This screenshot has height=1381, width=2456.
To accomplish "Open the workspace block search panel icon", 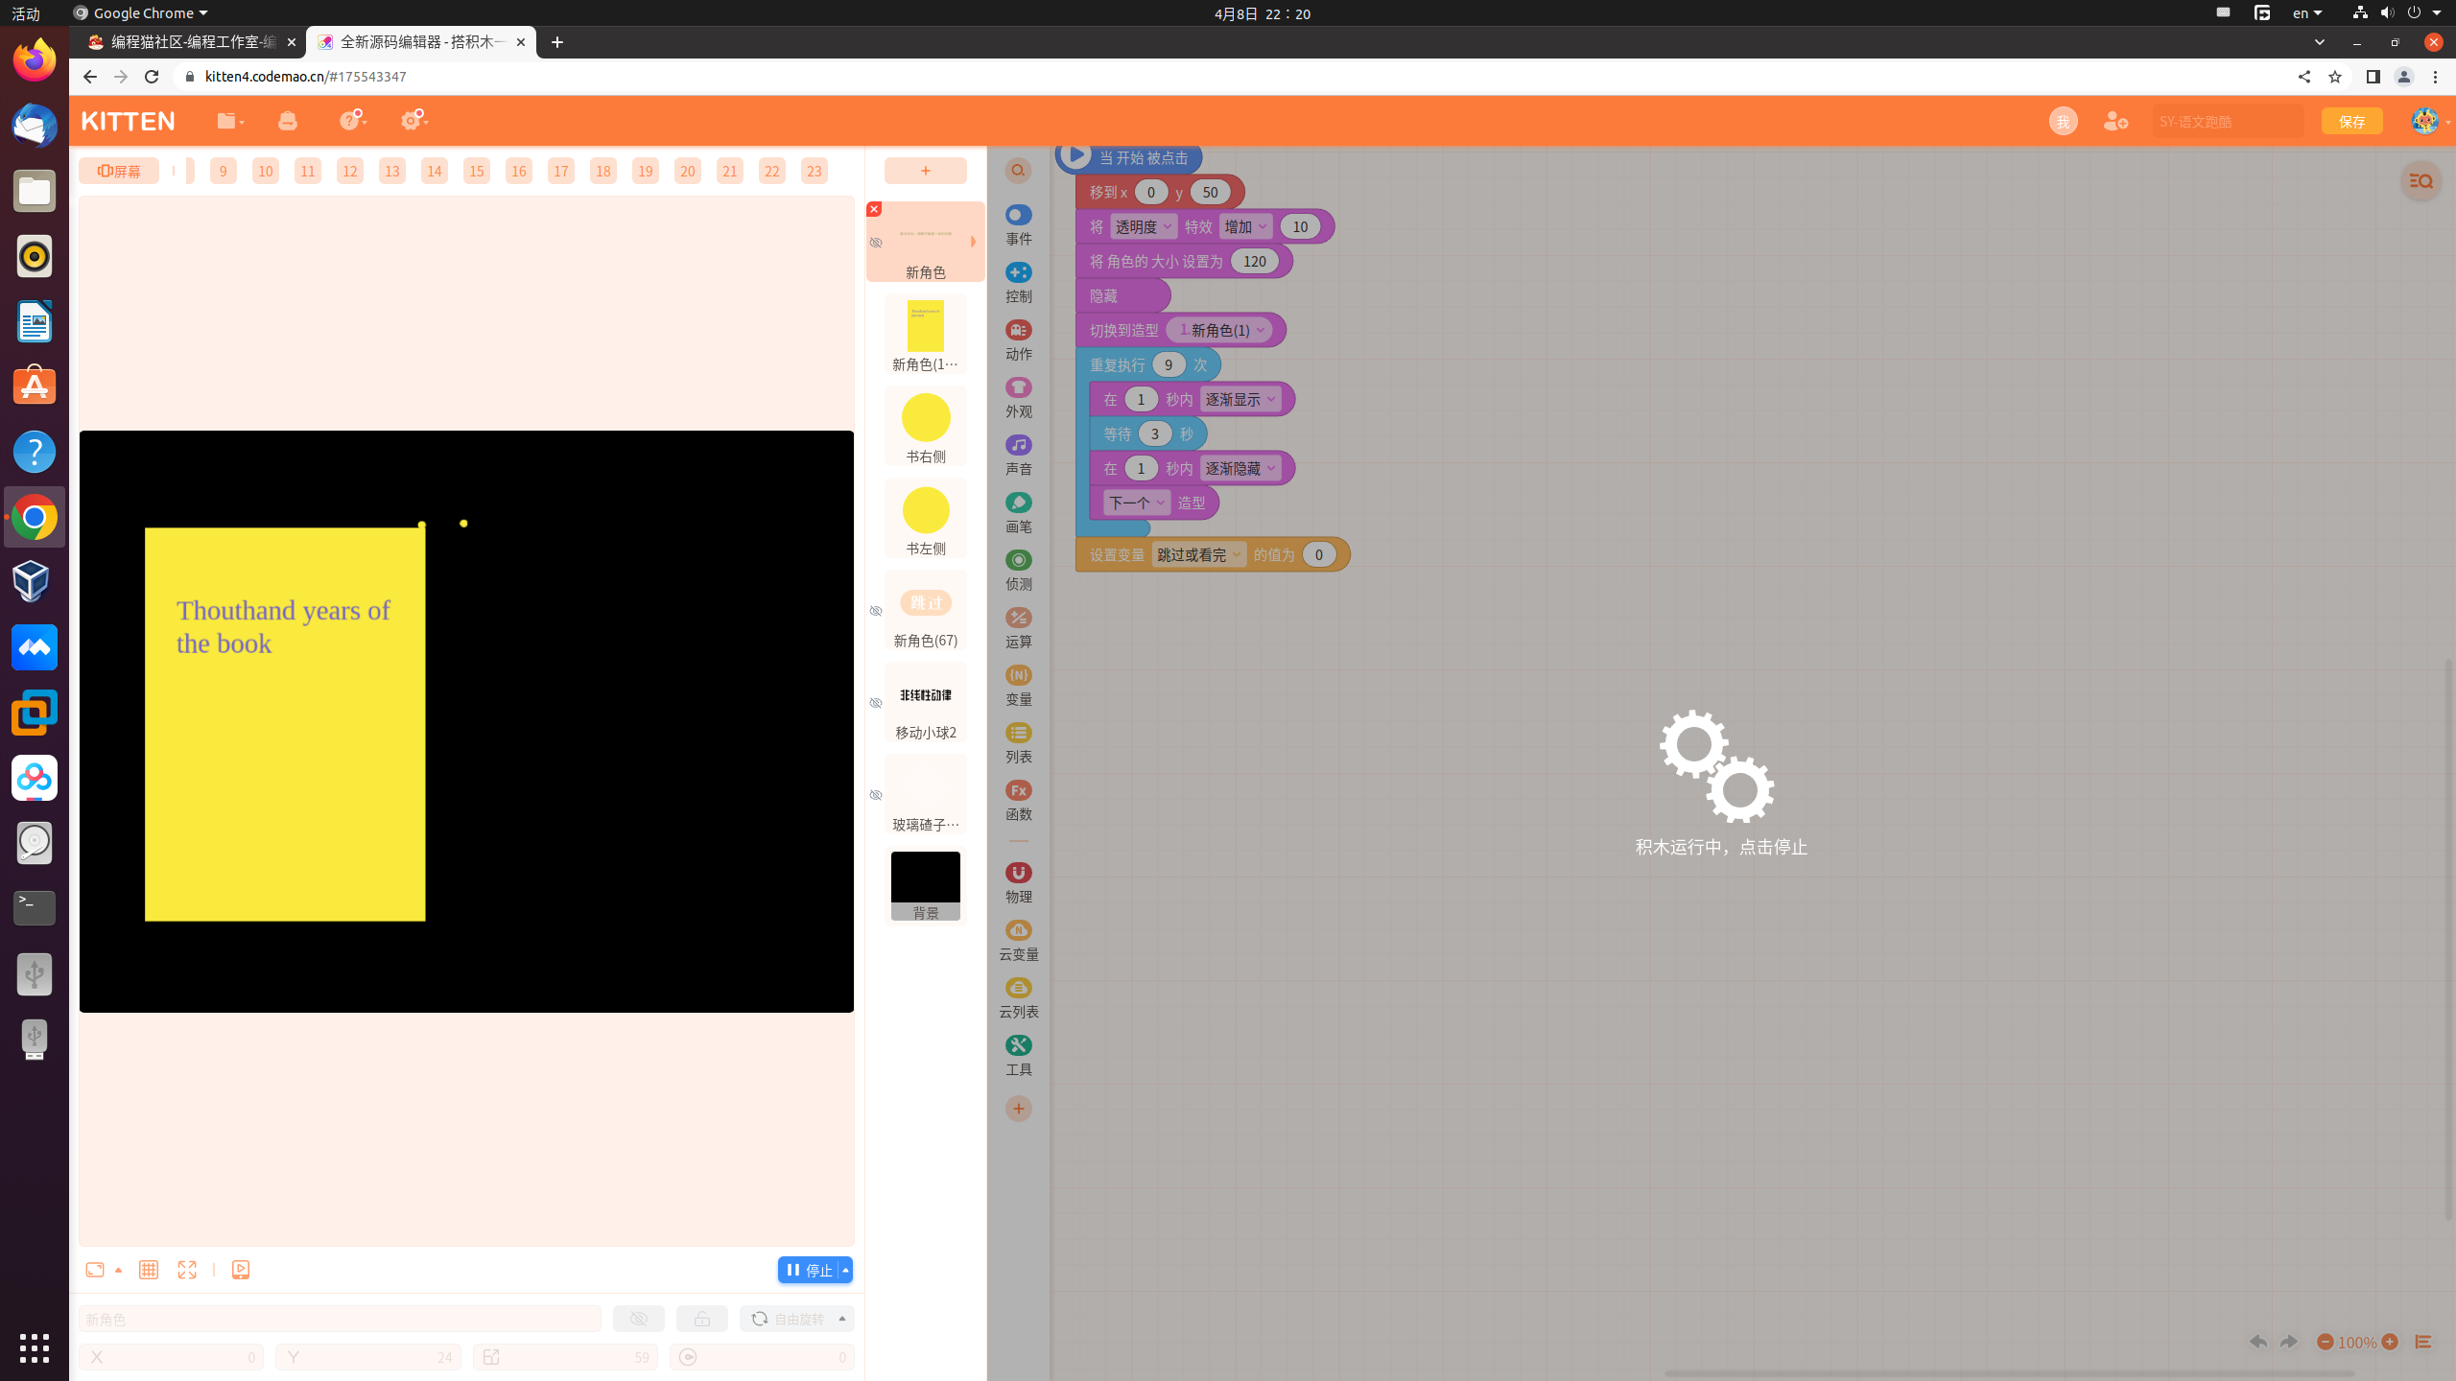I will tap(2421, 181).
